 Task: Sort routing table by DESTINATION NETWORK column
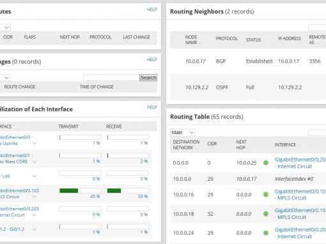pos(186,145)
